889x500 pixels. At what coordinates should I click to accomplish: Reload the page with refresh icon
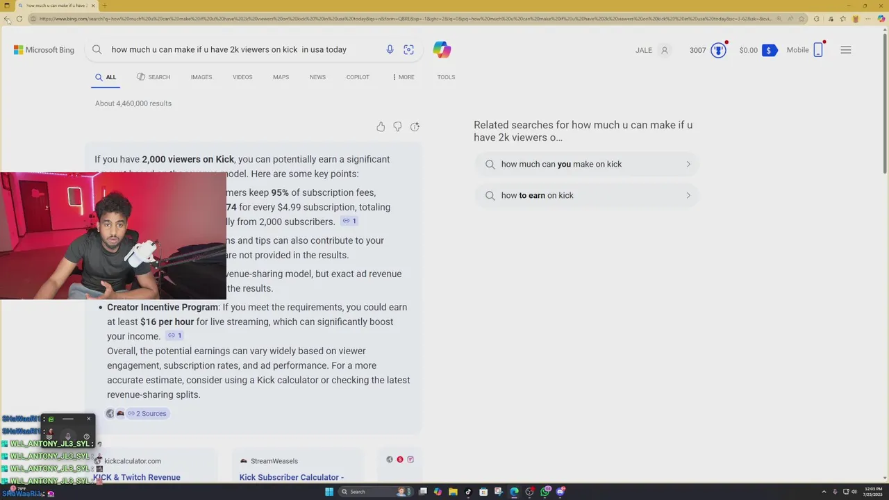tap(19, 19)
